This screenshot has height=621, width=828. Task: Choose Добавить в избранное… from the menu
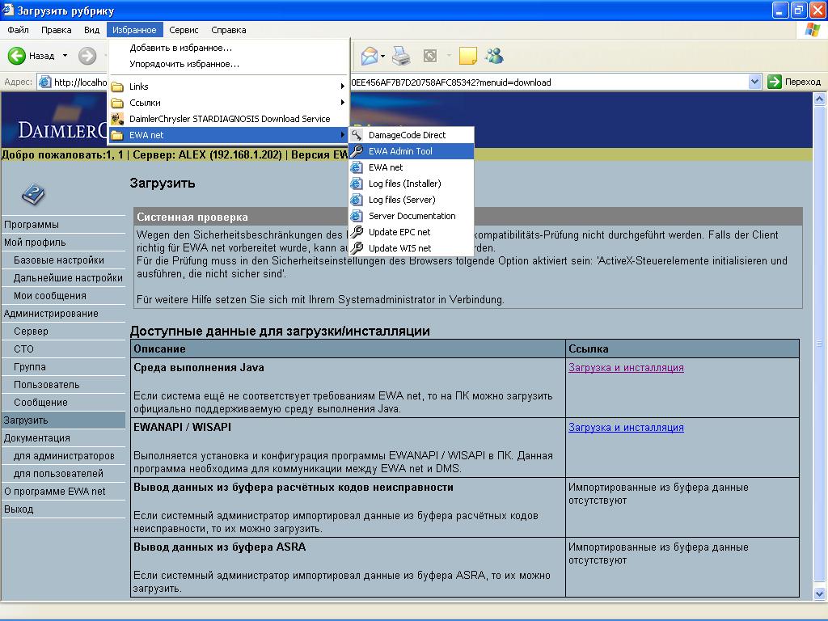[x=229, y=48]
